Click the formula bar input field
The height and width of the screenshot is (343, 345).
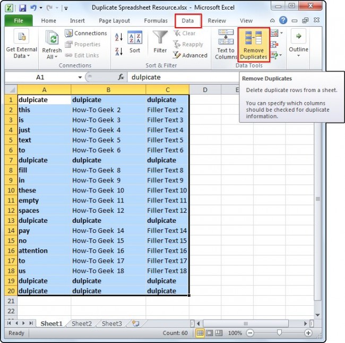[183, 77]
